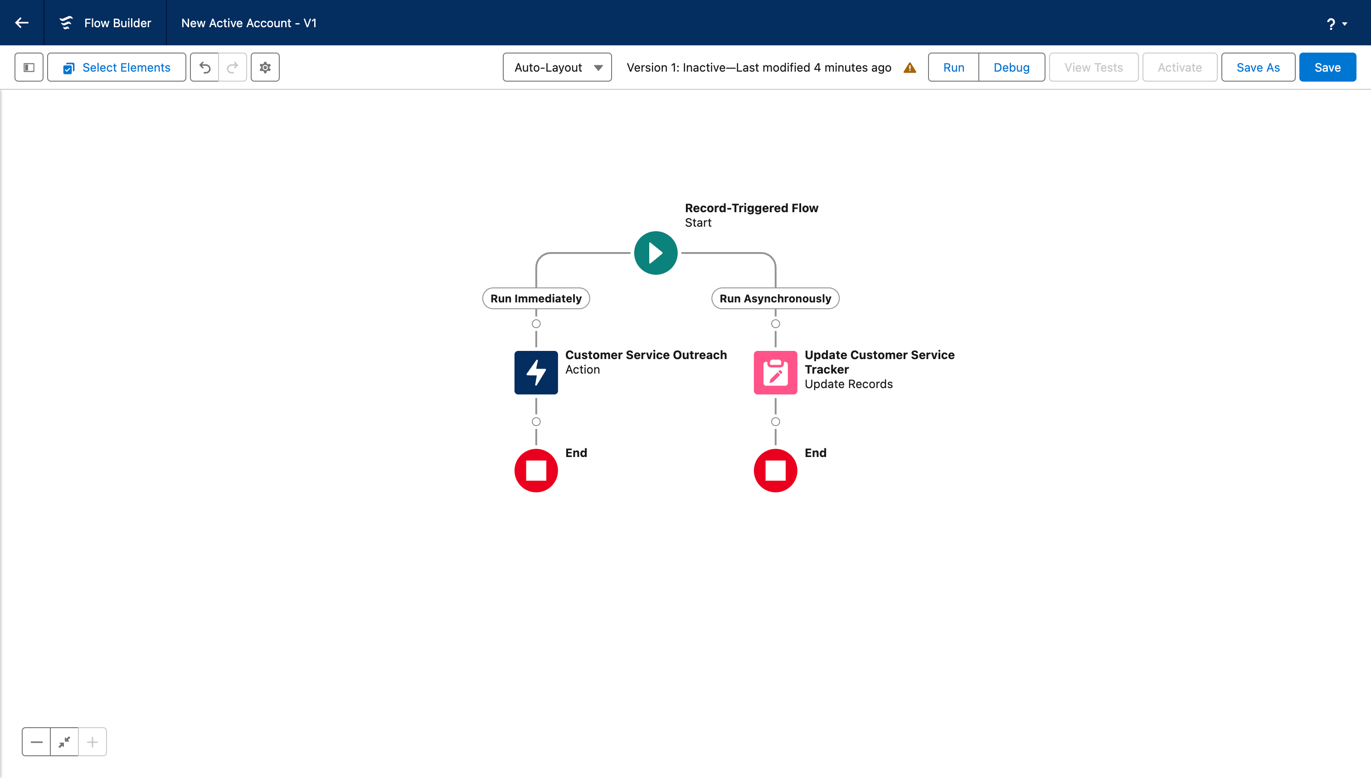Click the back arrow icon
Image resolution: width=1371 pixels, height=778 pixels.
pyautogui.click(x=22, y=23)
